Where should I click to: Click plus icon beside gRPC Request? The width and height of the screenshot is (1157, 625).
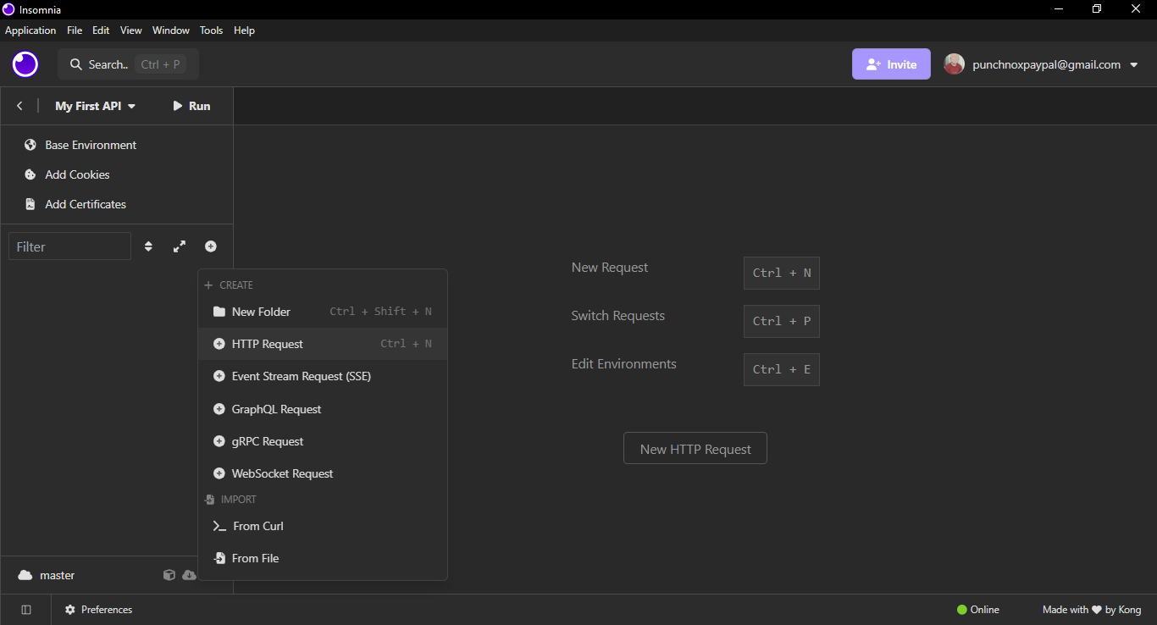[219, 441]
